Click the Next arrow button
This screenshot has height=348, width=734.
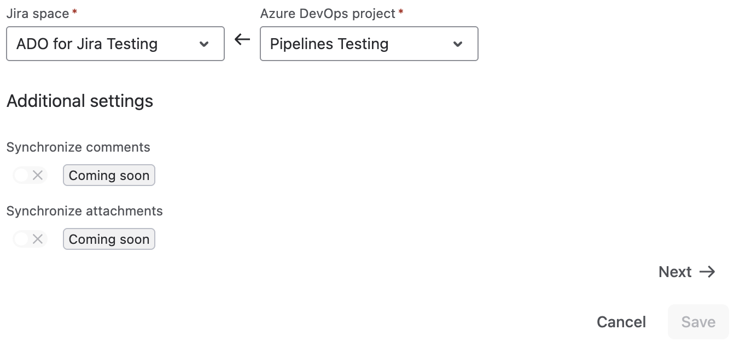click(x=687, y=272)
